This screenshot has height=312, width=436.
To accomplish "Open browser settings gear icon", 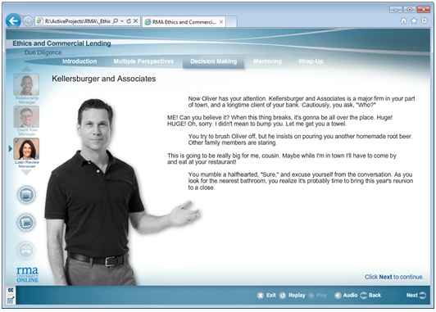I will tap(424, 20).
